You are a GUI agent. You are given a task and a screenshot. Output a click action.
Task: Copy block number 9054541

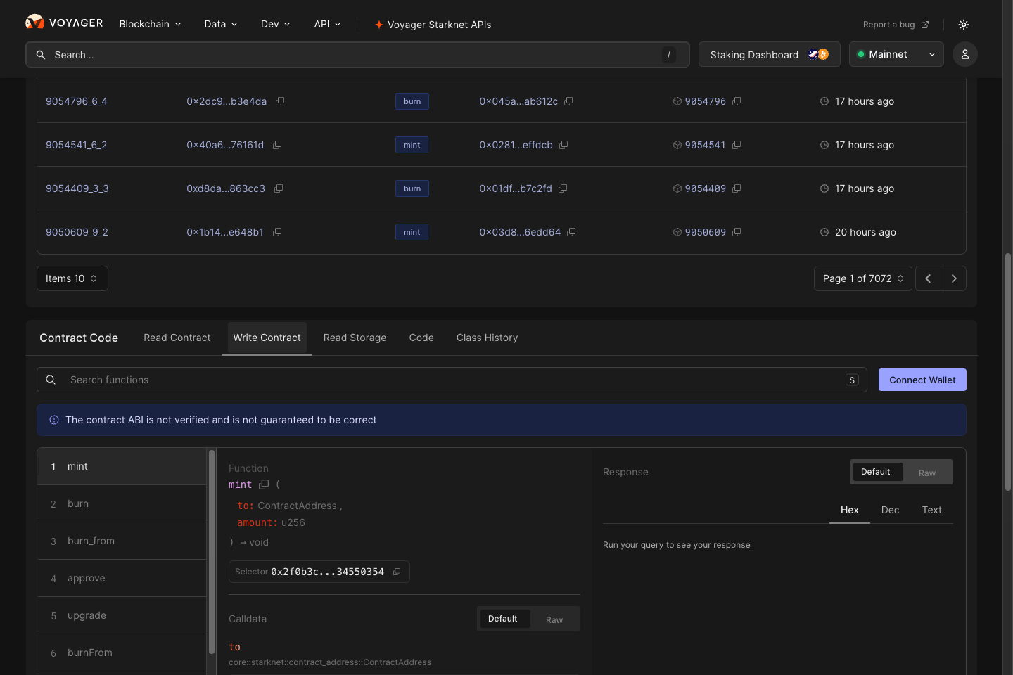[737, 145]
